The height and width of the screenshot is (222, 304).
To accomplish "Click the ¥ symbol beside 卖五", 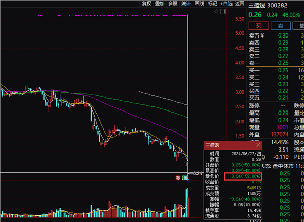I will point(262,35).
